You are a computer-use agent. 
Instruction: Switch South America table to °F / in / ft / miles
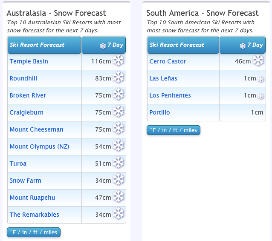point(174,130)
